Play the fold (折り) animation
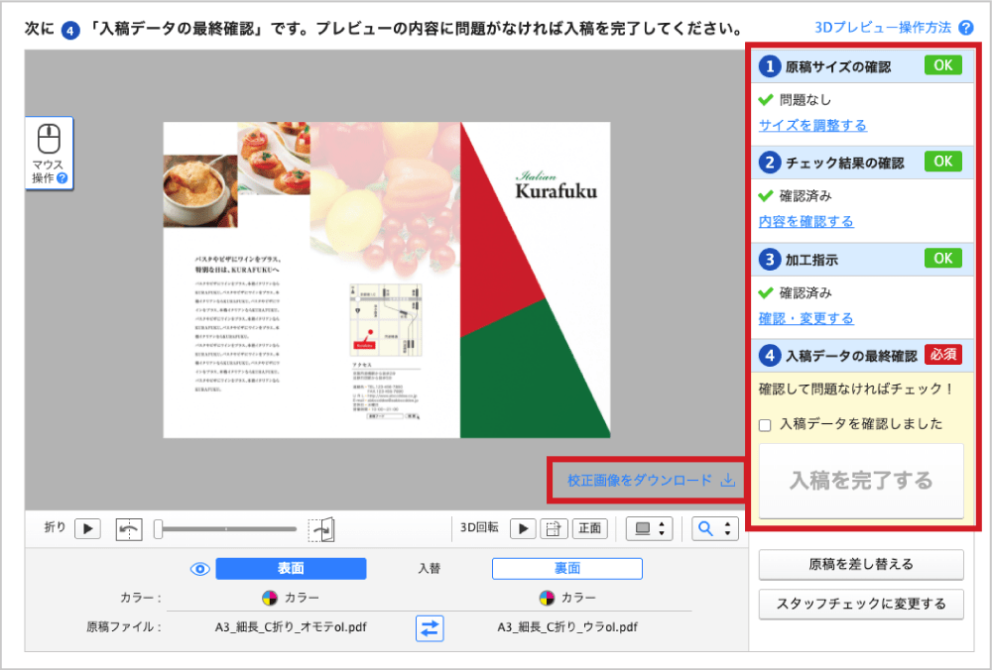The image size is (992, 670). (x=87, y=528)
